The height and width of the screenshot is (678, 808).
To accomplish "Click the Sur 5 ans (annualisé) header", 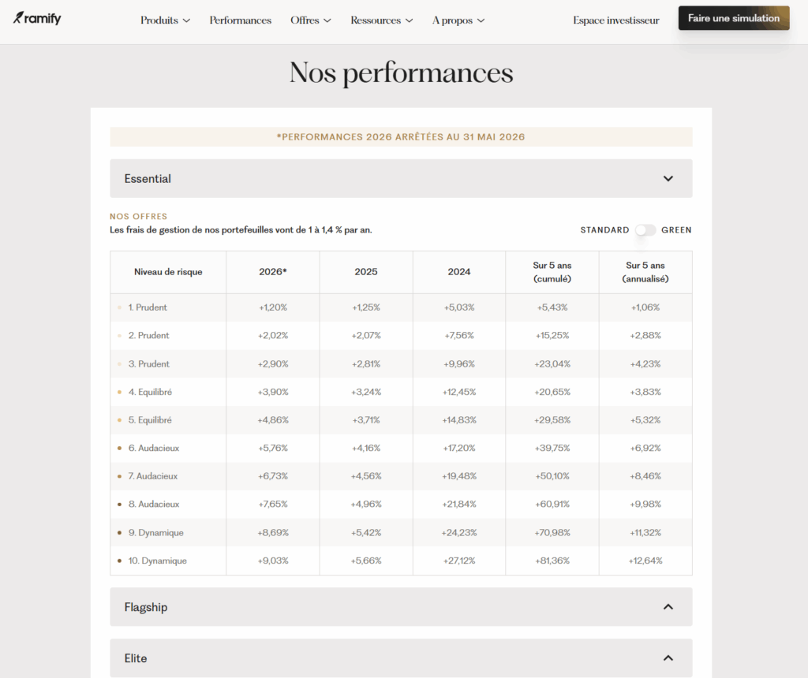I will coord(645,272).
